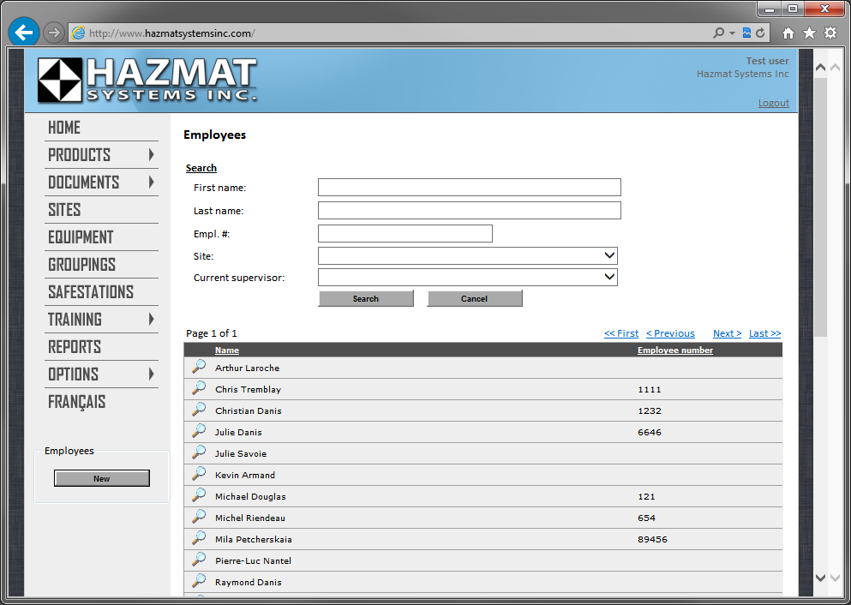The height and width of the screenshot is (605, 851).
Task: View Michael Douglas via magnifier icon
Action: click(x=199, y=495)
